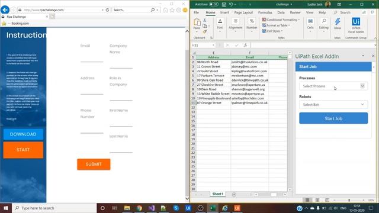Open the File menu in Excel
The height and width of the screenshot is (213, 379).
click(x=196, y=12)
